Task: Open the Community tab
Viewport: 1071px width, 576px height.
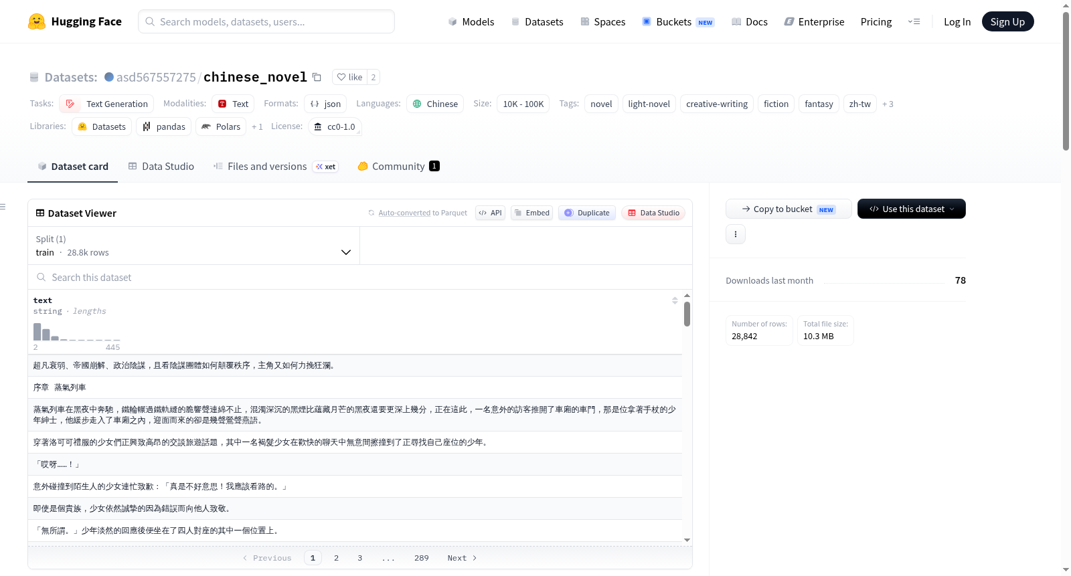Action: (x=398, y=167)
